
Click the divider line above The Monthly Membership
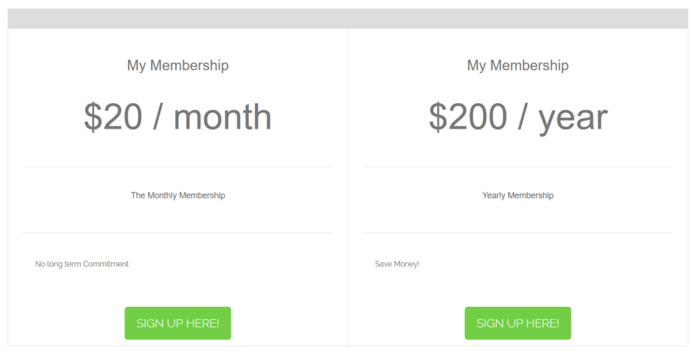click(x=178, y=167)
